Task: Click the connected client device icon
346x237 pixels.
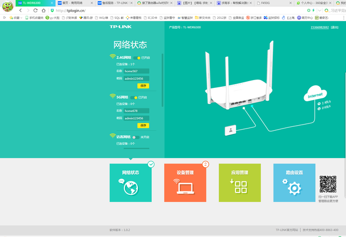Action: click(230, 130)
